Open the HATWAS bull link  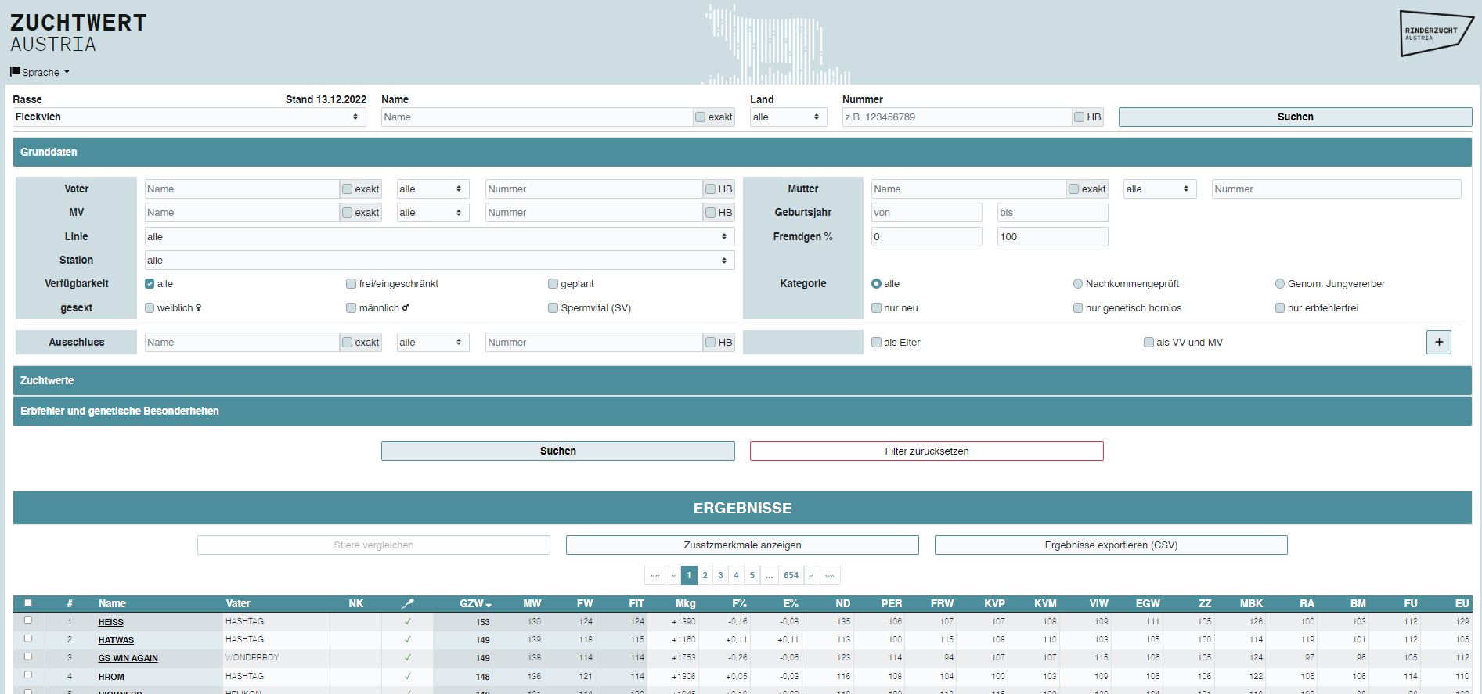tap(116, 640)
